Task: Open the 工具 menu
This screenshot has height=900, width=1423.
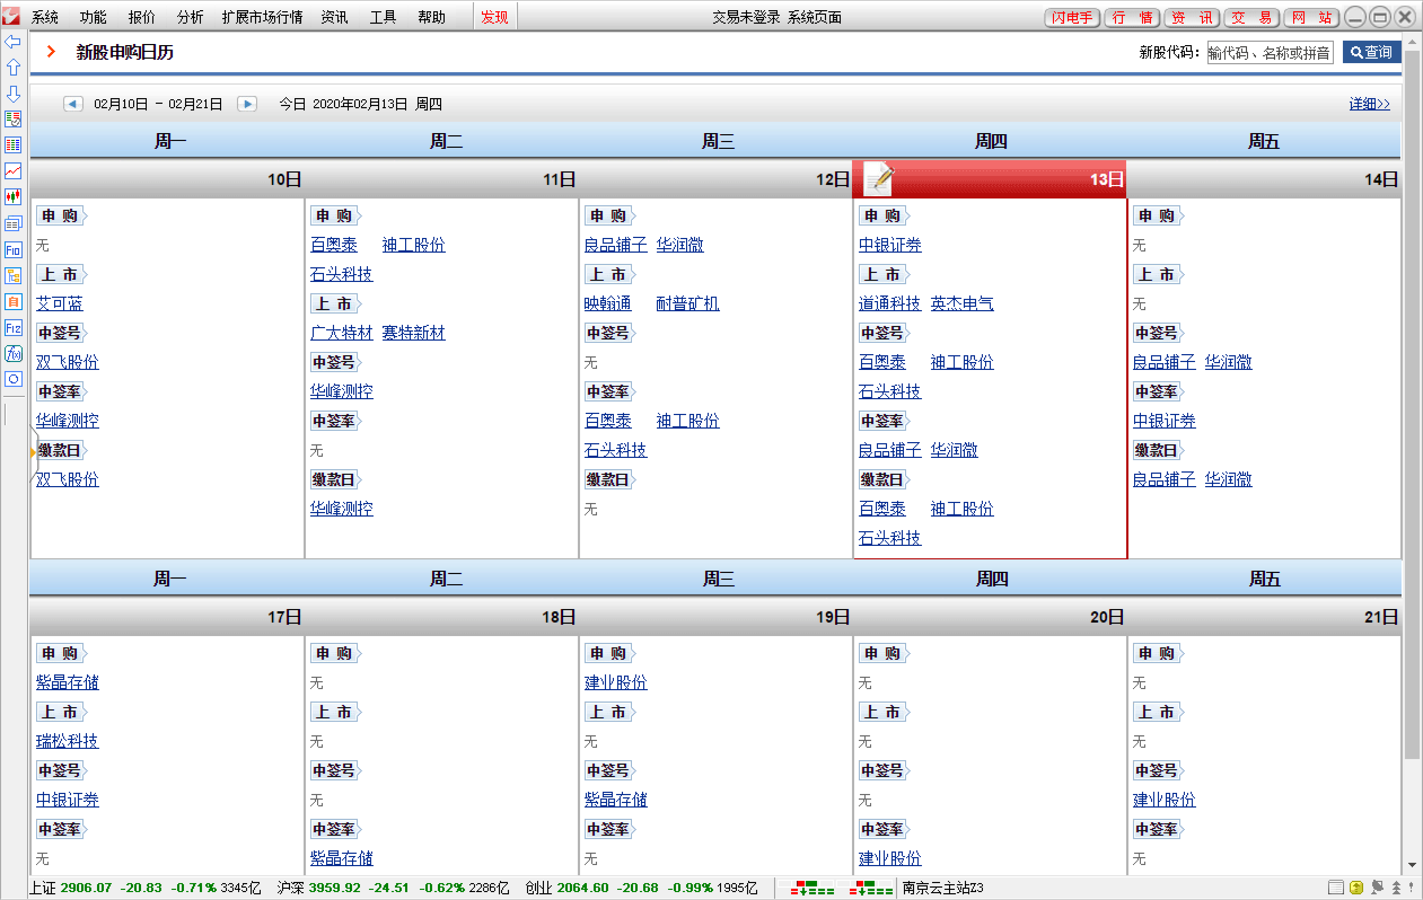Action: pyautogui.click(x=383, y=17)
